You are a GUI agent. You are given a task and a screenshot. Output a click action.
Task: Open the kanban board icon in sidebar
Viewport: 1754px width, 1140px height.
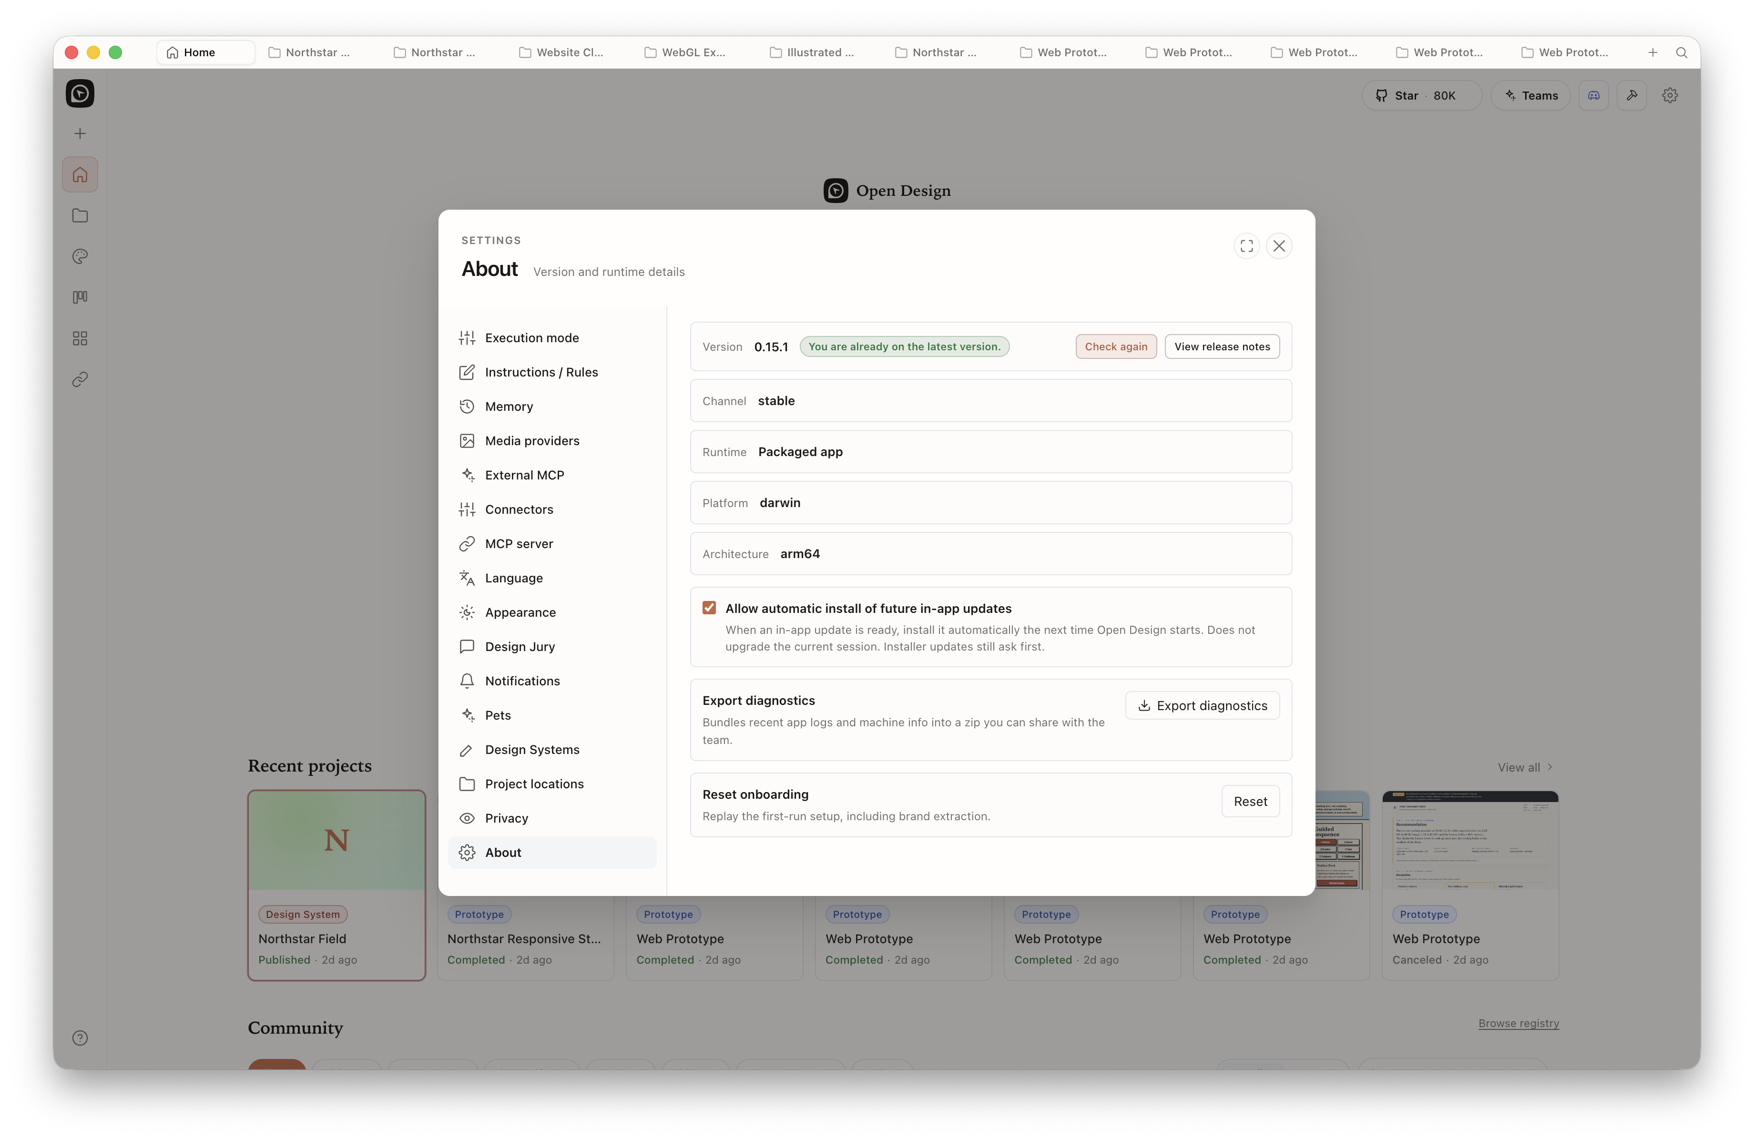click(80, 297)
